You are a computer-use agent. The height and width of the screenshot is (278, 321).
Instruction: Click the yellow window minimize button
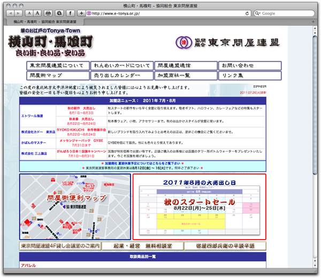[15, 6]
